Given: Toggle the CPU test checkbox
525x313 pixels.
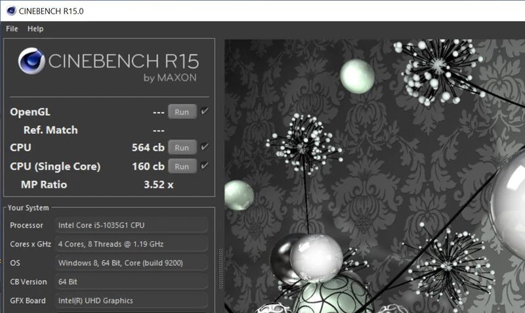Looking at the screenshot, I should 205,146.
